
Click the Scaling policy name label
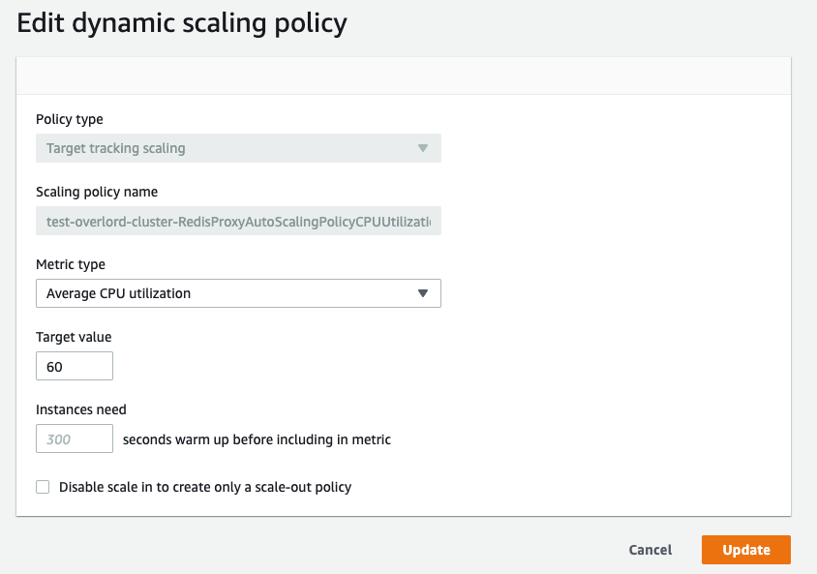[97, 192]
